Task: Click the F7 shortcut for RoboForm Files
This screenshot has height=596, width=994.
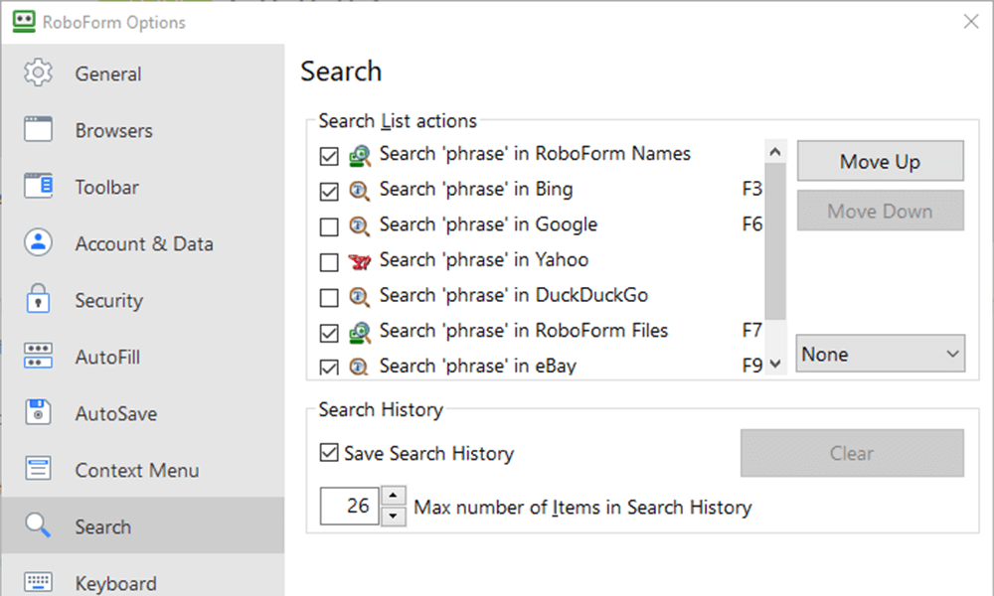Action: [x=751, y=331]
